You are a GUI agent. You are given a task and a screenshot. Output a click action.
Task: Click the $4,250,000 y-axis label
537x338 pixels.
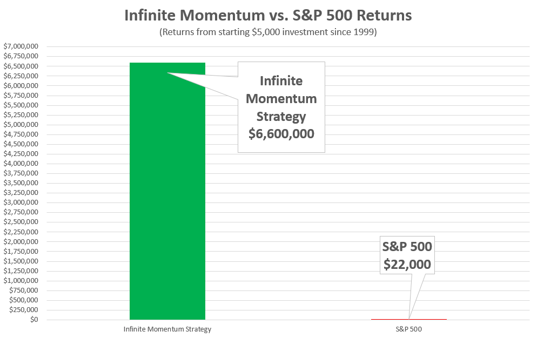click(21, 153)
